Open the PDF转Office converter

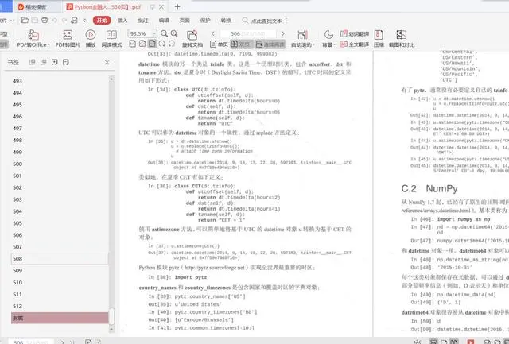pyautogui.click(x=33, y=38)
